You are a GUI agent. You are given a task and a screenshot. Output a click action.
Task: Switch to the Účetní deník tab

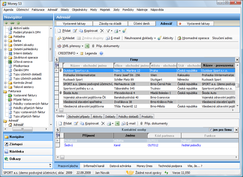point(141,23)
